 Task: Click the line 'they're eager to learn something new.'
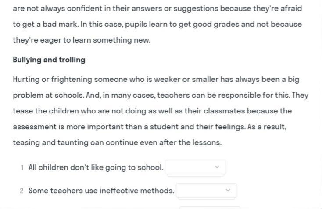(x=82, y=40)
